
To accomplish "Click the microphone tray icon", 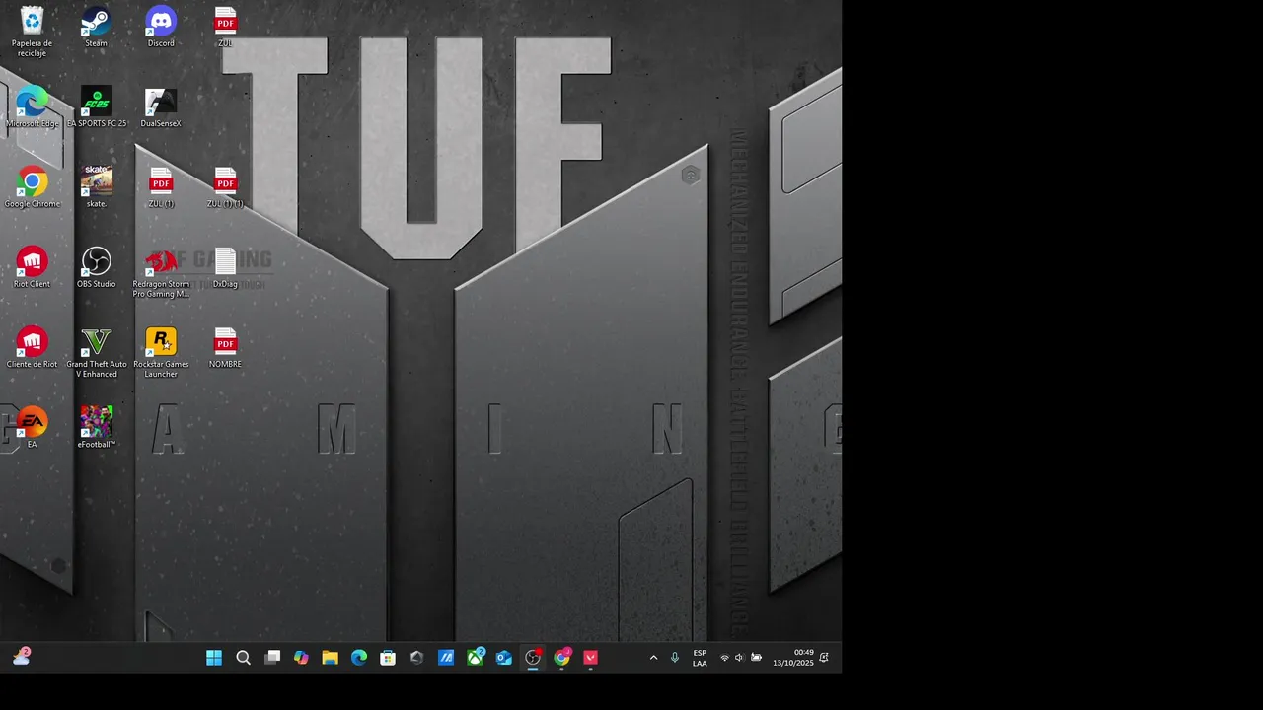I will pyautogui.click(x=675, y=658).
